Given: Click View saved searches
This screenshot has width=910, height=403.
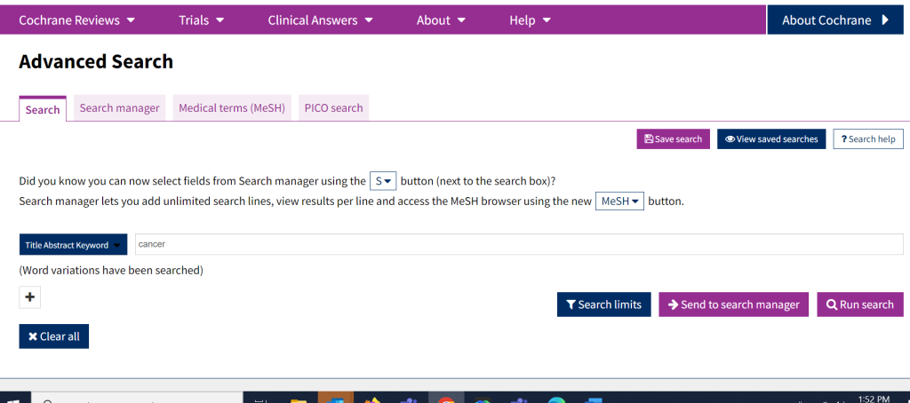Looking at the screenshot, I should click(771, 139).
